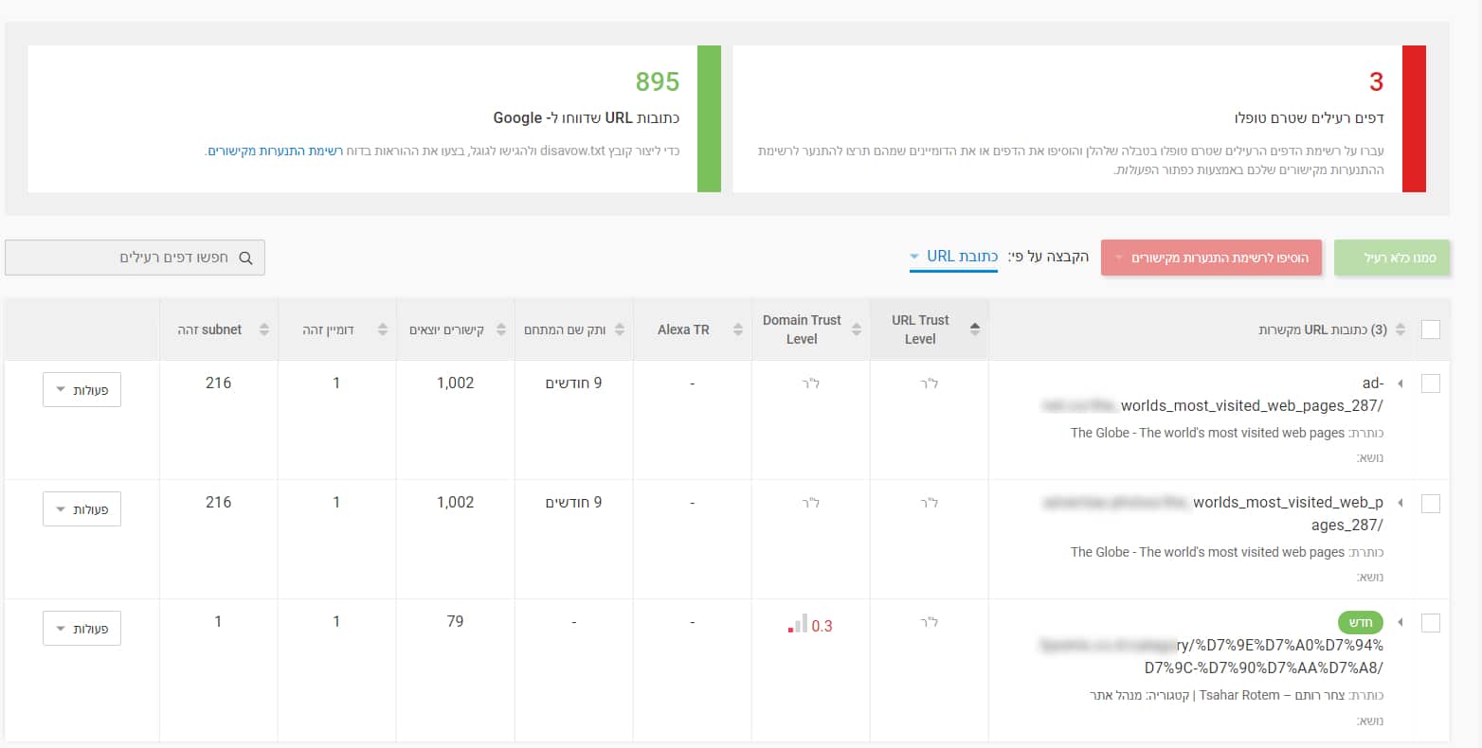Click the search magnifier icon in toxic pages box
The image size is (1482, 748).
click(x=245, y=258)
